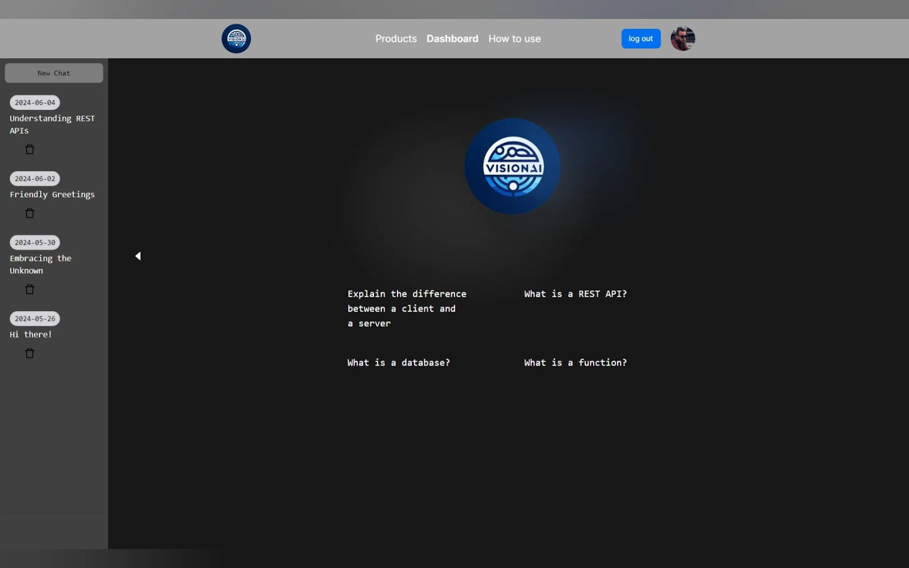Open the user profile avatar
Viewport: 909px width, 568px height.
tap(682, 39)
